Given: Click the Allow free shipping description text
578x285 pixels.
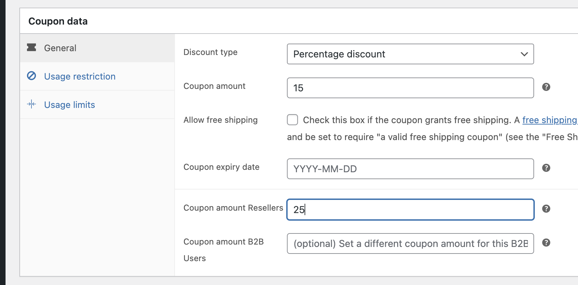Looking at the screenshot, I should [x=432, y=129].
